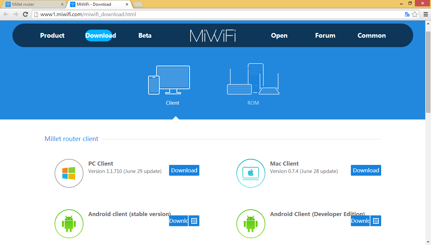Open the Common menu item

tap(372, 35)
